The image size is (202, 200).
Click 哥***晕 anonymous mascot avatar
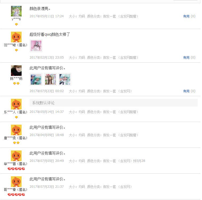[16, 182]
